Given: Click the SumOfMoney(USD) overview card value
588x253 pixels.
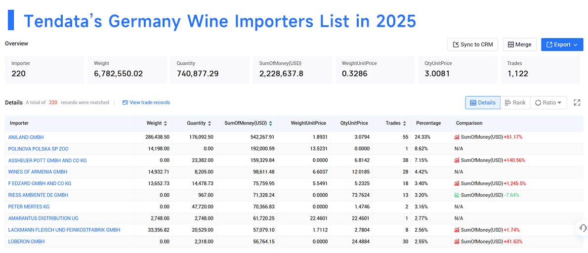Looking at the screenshot, I should point(281,74).
